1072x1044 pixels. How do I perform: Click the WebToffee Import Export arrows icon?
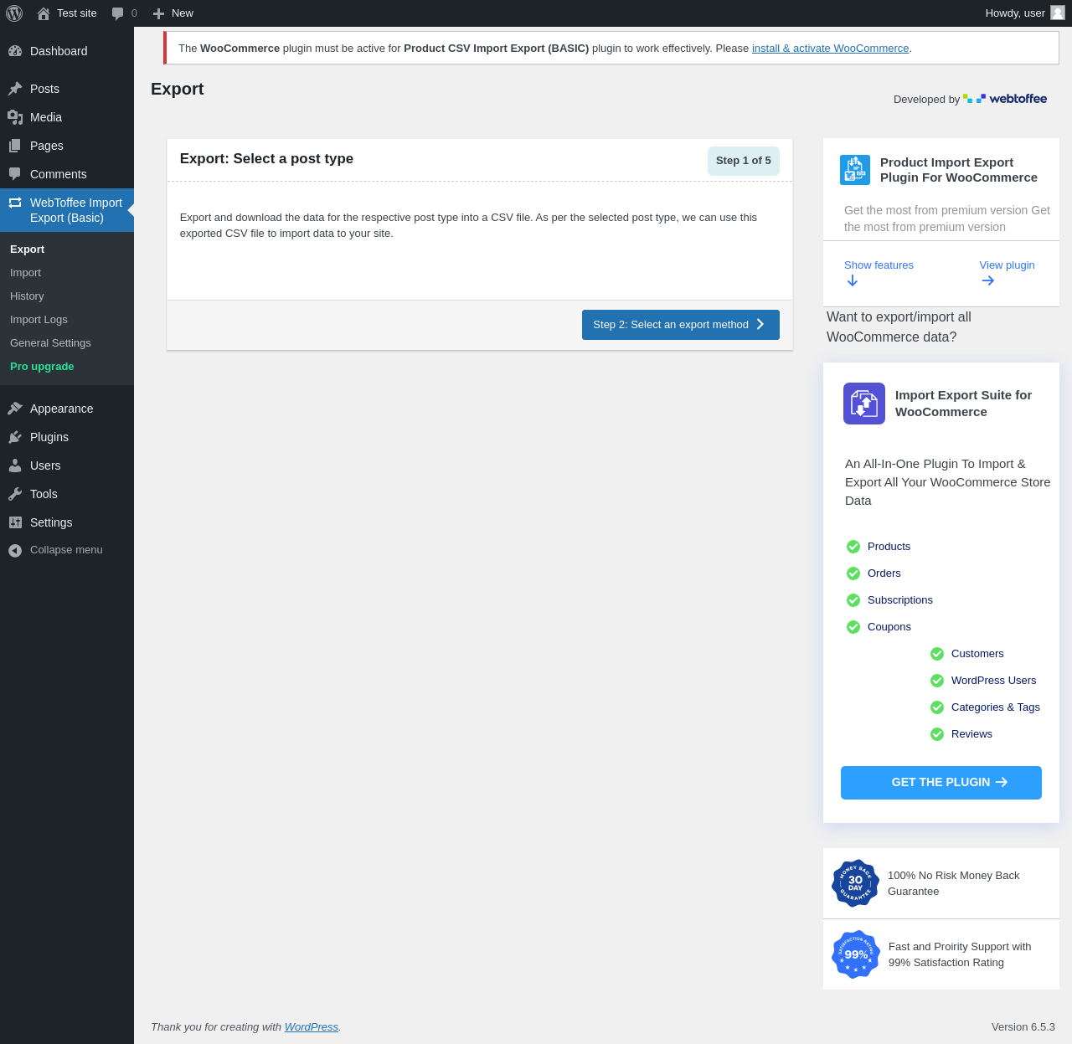(15, 203)
